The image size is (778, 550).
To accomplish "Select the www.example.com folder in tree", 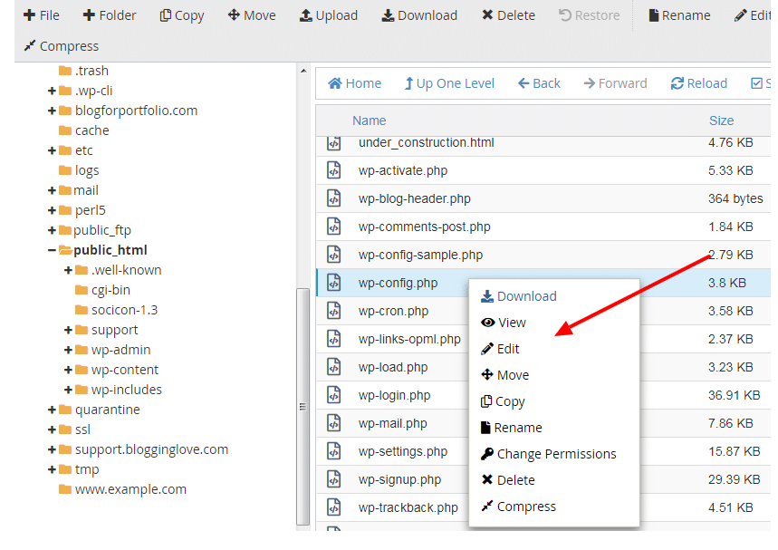I will pos(122,489).
